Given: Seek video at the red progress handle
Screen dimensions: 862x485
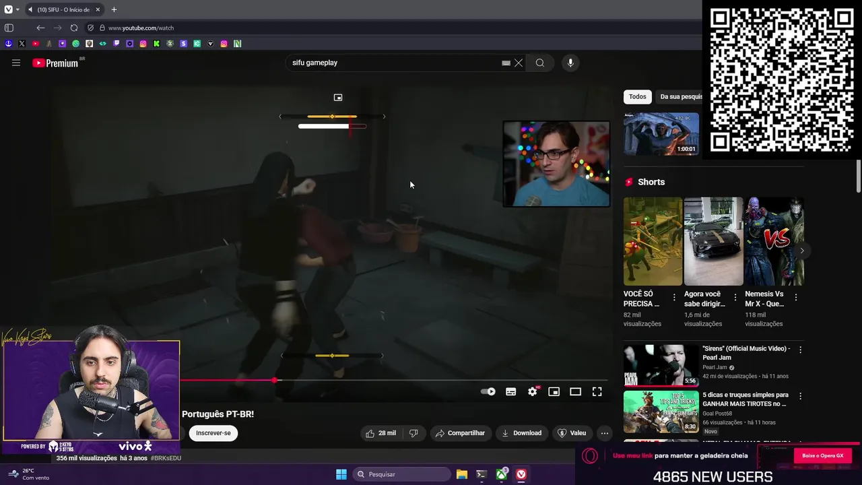Looking at the screenshot, I should [275, 381].
